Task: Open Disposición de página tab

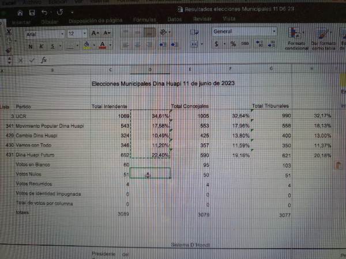Action: (x=96, y=21)
